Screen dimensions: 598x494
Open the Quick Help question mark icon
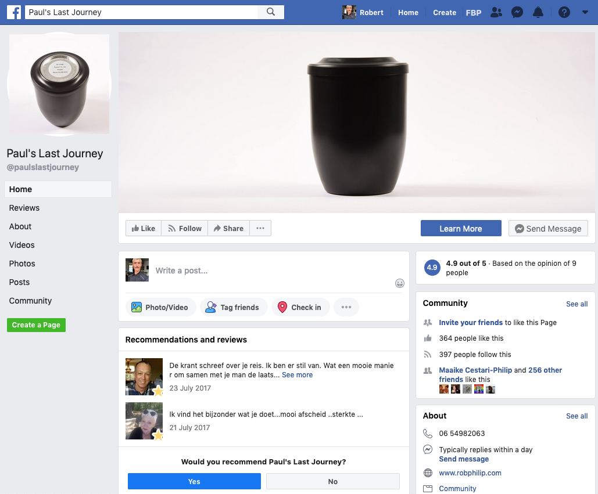(564, 12)
